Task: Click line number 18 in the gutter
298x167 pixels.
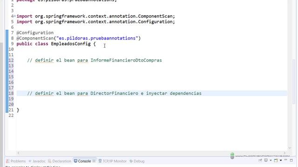Action: [11, 93]
